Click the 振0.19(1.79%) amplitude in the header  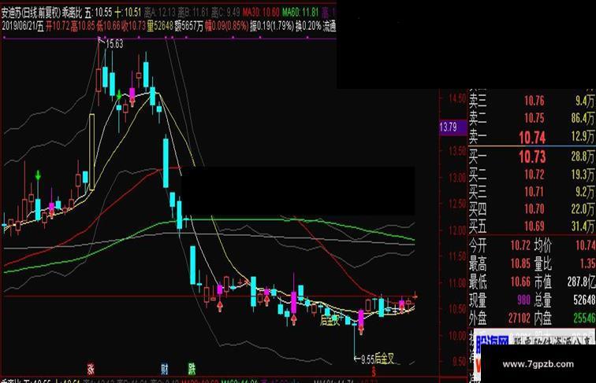pyautogui.click(x=272, y=26)
